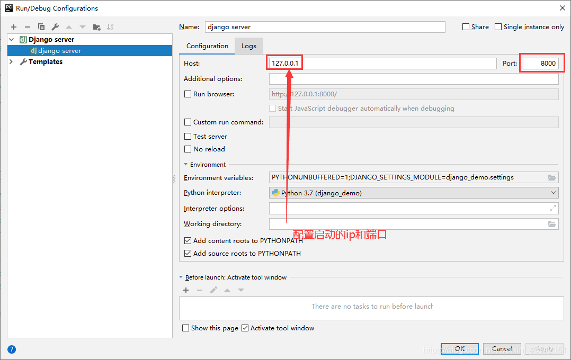The height and width of the screenshot is (360, 571).
Task: Enable Custom run command checkbox
Action: (x=188, y=122)
